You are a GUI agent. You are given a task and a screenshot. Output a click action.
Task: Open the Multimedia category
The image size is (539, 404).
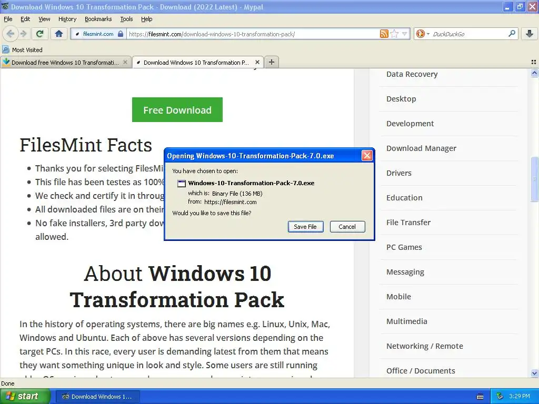click(407, 321)
